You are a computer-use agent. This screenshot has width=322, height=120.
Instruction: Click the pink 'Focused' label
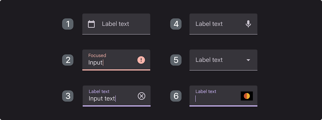(97, 55)
